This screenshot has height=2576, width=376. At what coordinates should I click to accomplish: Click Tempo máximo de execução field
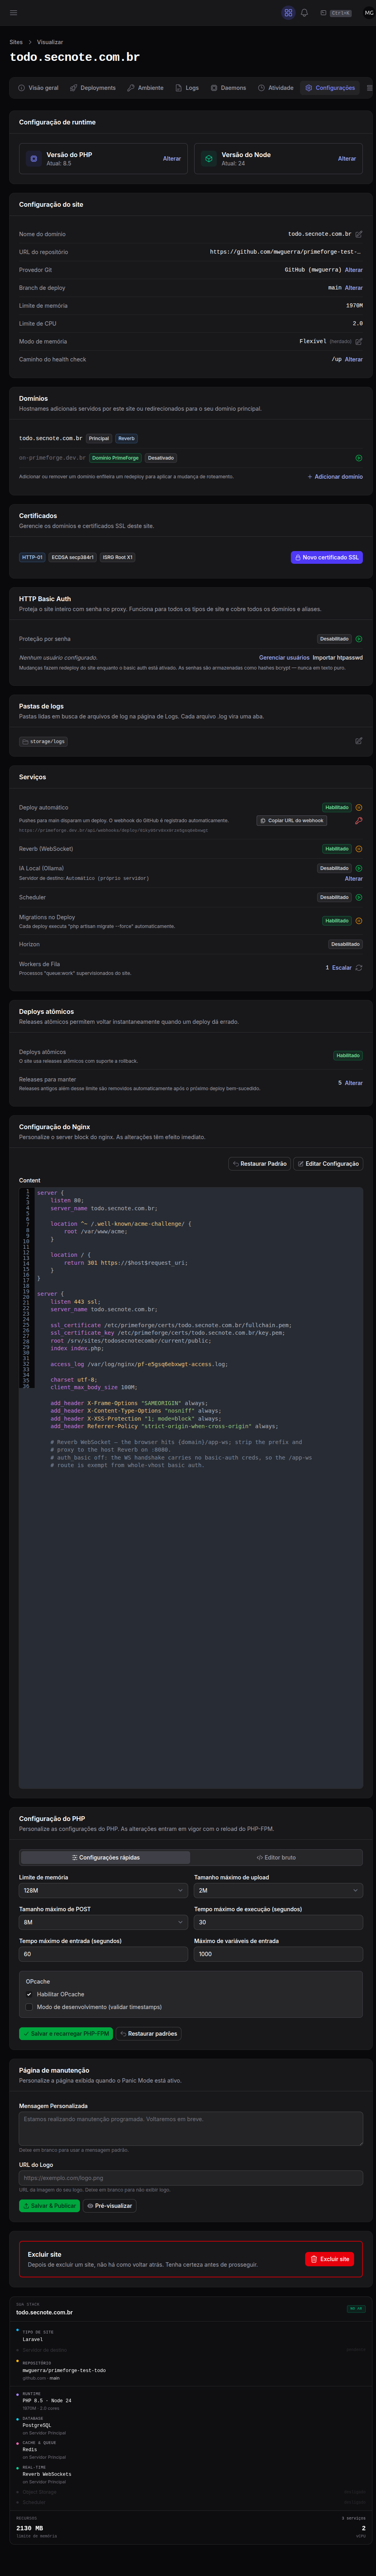click(278, 1922)
